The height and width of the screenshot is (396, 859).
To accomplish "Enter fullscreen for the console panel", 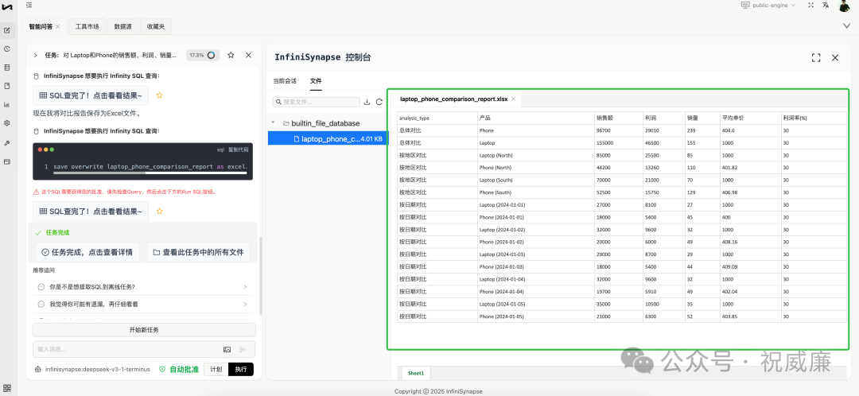I will coord(816,57).
